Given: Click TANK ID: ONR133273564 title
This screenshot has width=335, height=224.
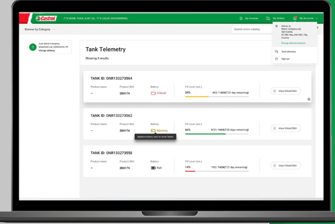Looking at the screenshot, I should [111, 78].
